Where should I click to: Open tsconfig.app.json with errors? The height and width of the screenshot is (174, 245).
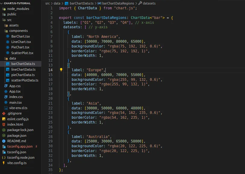(20, 147)
